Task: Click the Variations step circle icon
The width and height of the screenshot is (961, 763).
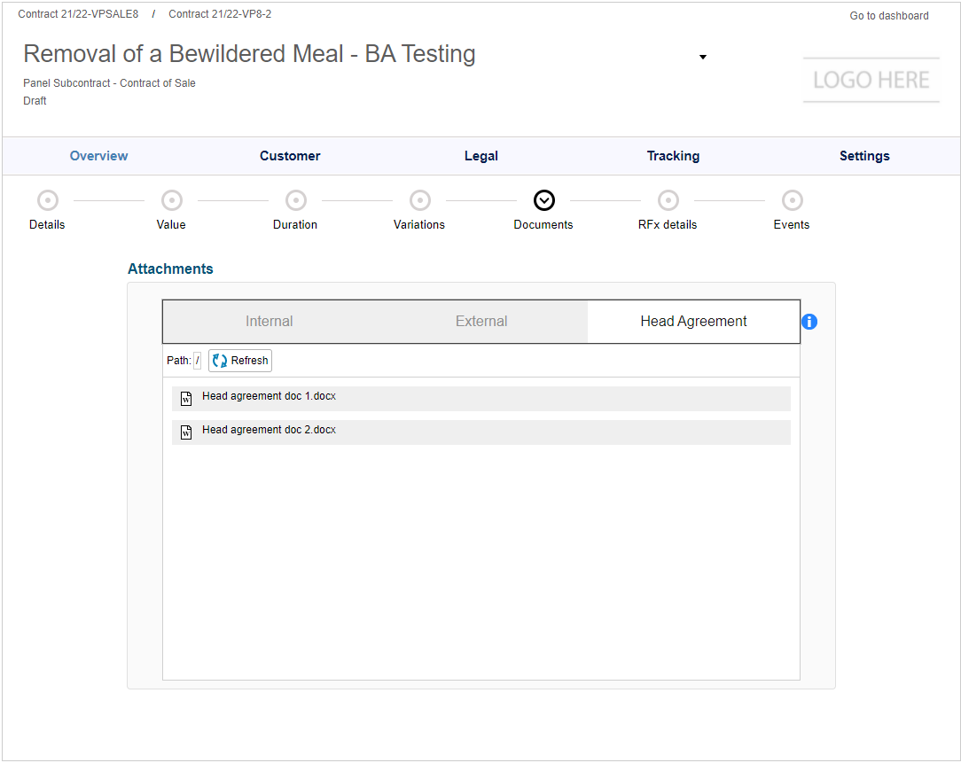Action: (x=420, y=200)
